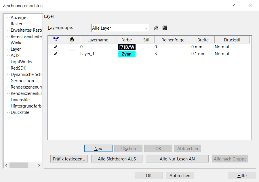Click the [7]B/W color swatch

click(x=127, y=47)
